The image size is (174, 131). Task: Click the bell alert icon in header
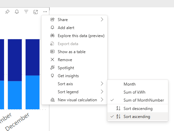(x=17, y=12)
